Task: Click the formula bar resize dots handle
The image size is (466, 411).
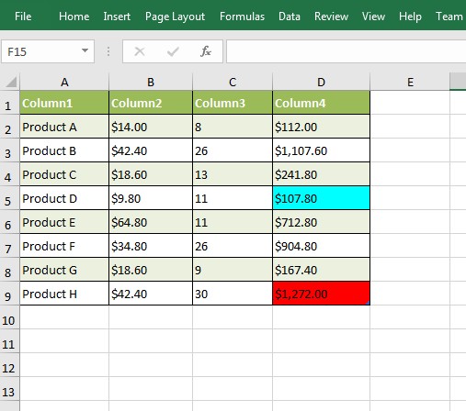Action: 108,51
